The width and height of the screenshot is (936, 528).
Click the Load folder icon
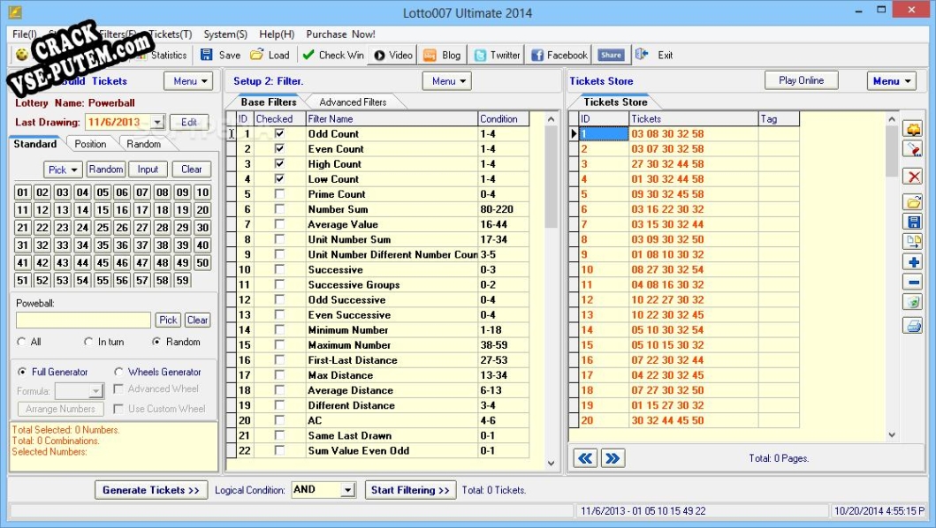coord(256,55)
